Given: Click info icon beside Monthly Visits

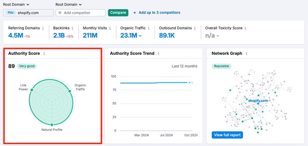Looking at the screenshot, I should click(x=110, y=28).
